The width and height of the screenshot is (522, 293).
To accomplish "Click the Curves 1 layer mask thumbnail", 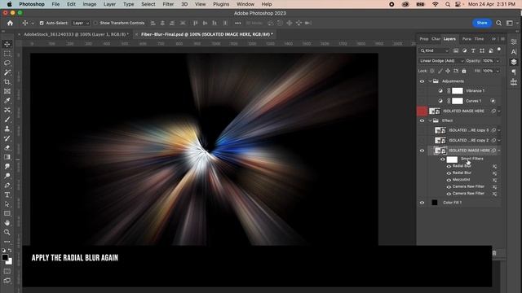I will [458, 101].
